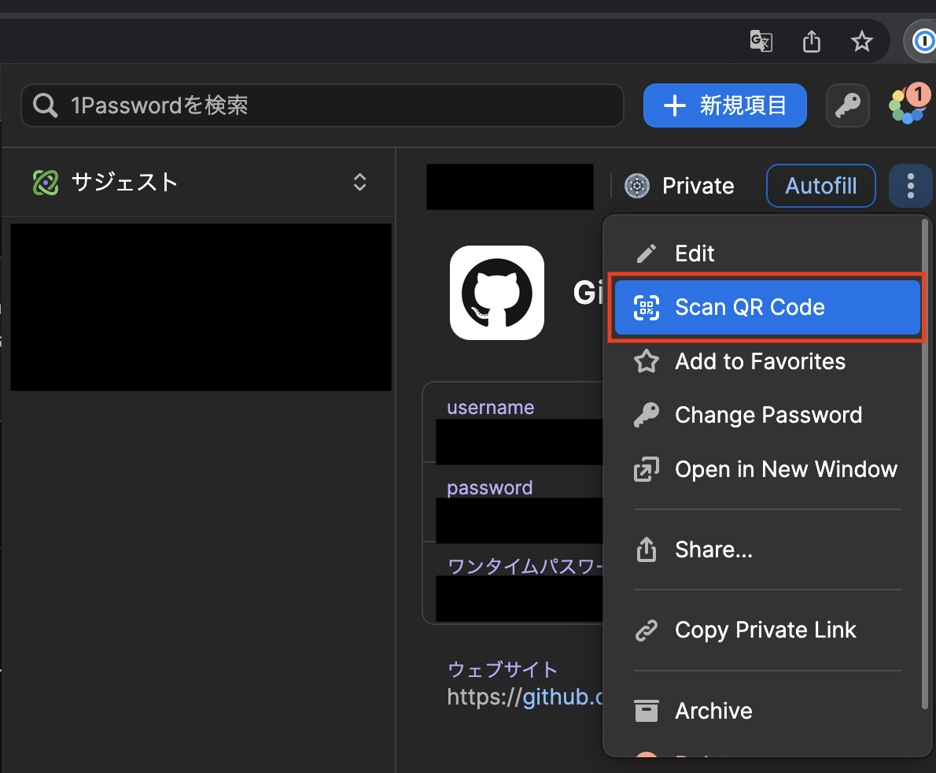
Task: Click the Copy Private Link chain icon
Action: tap(646, 630)
